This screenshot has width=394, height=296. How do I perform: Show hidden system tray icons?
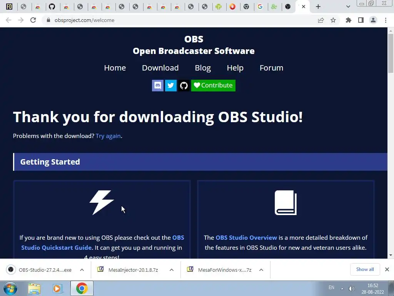tap(342, 288)
